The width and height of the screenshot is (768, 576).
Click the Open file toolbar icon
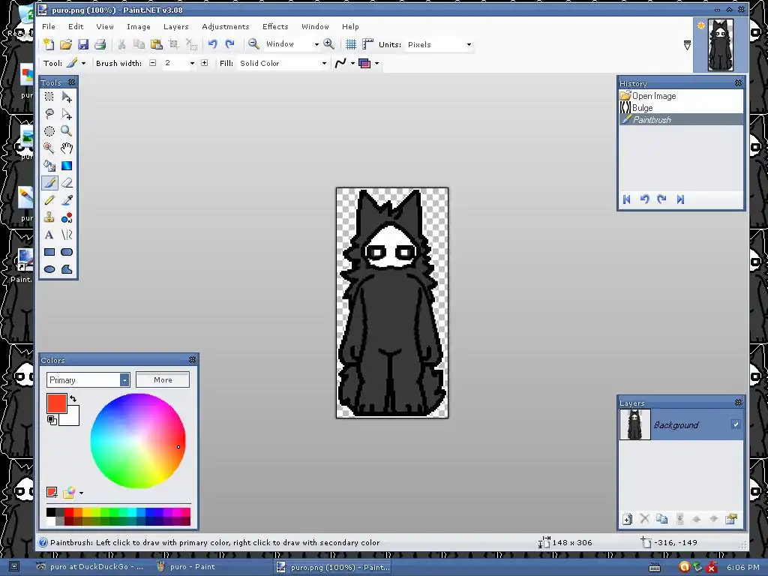click(x=66, y=44)
